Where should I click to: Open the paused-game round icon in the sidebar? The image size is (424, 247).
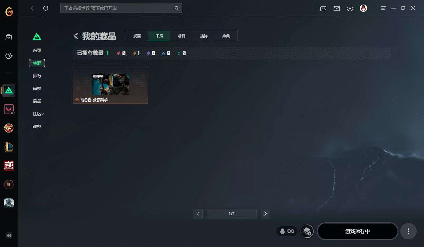click(x=9, y=184)
